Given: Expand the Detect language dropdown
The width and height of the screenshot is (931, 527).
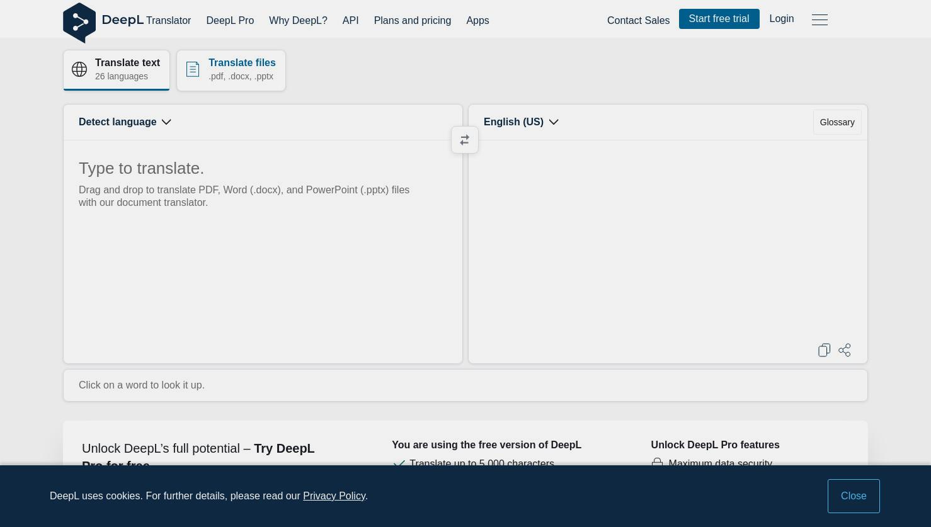Looking at the screenshot, I should point(125,122).
